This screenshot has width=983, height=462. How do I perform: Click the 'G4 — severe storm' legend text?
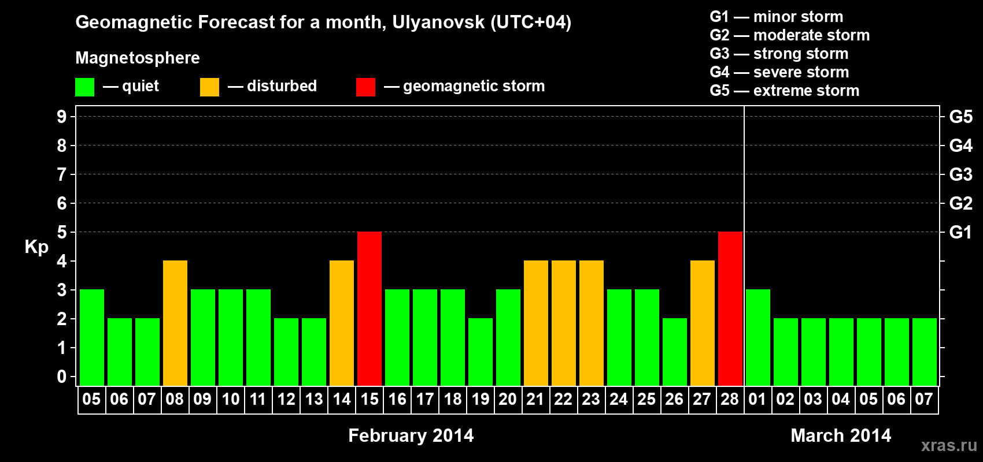779,72
